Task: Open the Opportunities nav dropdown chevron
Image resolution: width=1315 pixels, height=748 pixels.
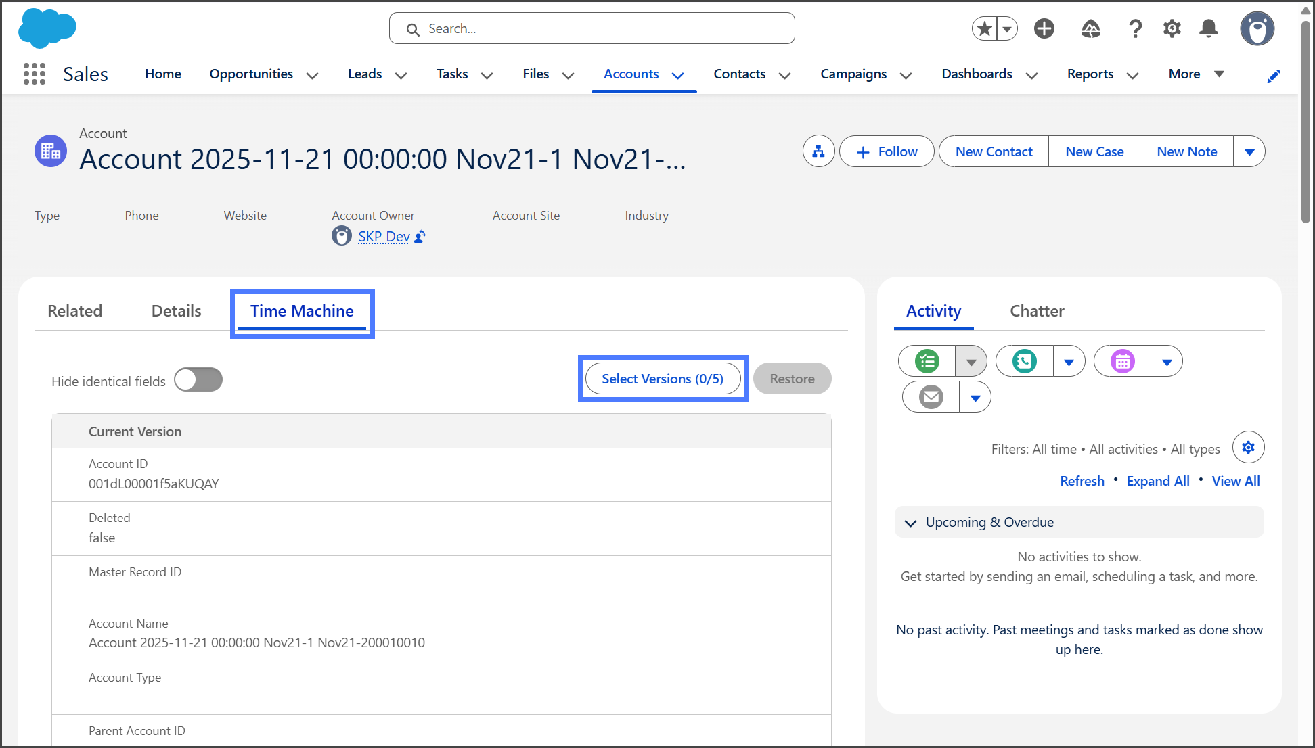Action: (312, 75)
